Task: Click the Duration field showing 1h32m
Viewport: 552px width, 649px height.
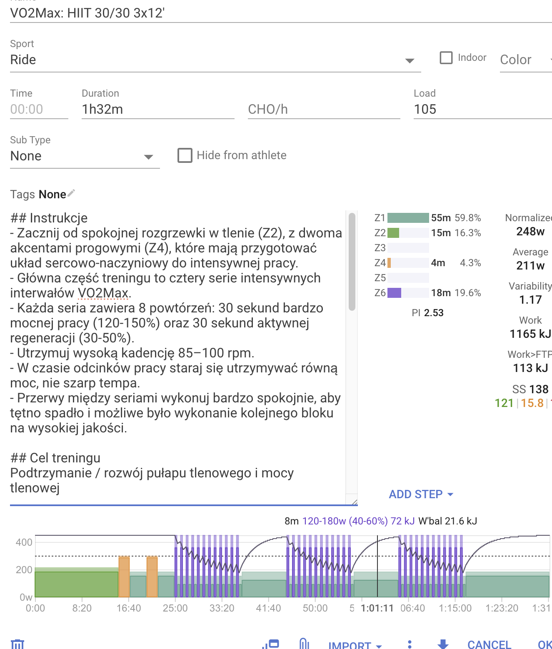Action: 157,109
